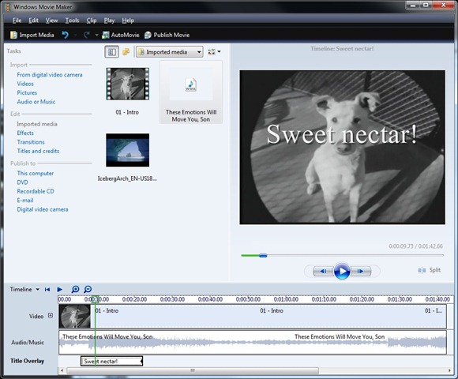458x379 pixels.
Task: Click the Redo arrow icon
Action: (x=86, y=35)
